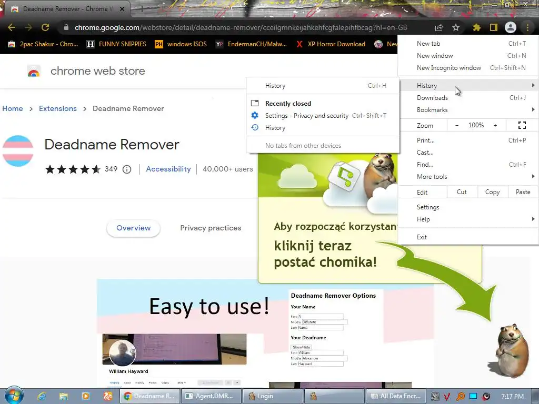Click the site padlock icon
The width and height of the screenshot is (539, 404).
pyautogui.click(x=66, y=27)
